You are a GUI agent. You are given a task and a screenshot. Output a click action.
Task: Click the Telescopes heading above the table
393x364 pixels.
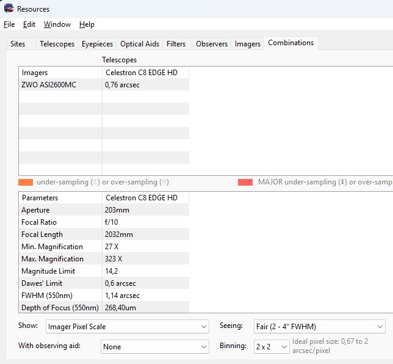(x=120, y=60)
